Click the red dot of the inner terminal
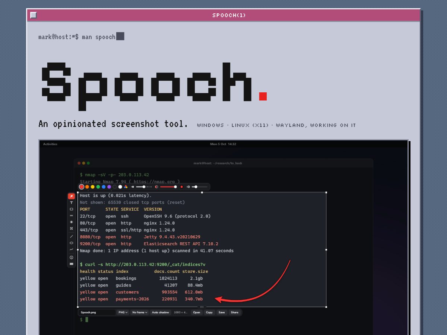 79,163
